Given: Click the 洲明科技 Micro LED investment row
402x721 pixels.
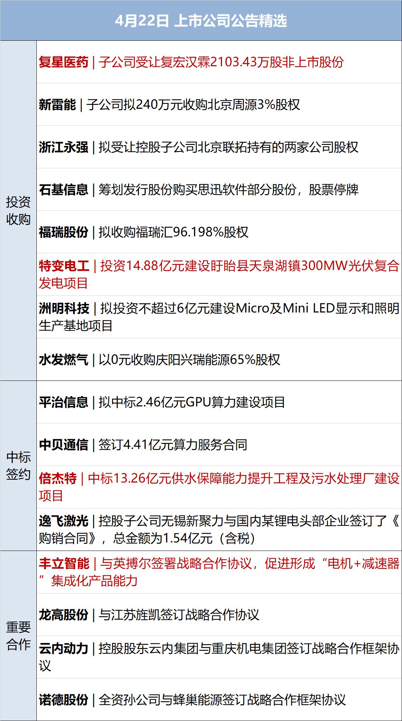Looking at the screenshot, I should point(219,317).
